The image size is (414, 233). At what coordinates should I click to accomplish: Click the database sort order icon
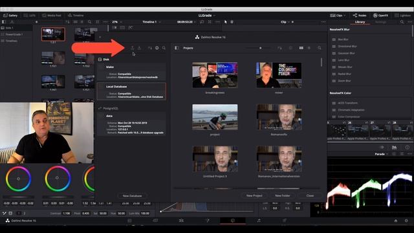pos(149,48)
